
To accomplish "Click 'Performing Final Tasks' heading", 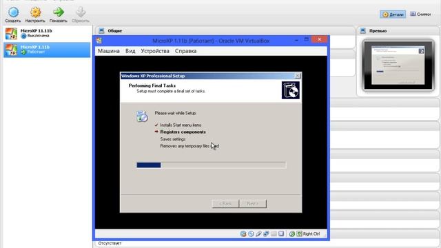I will [x=152, y=85].
